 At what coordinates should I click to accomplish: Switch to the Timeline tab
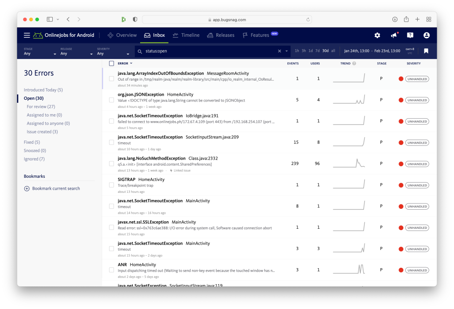tap(186, 35)
